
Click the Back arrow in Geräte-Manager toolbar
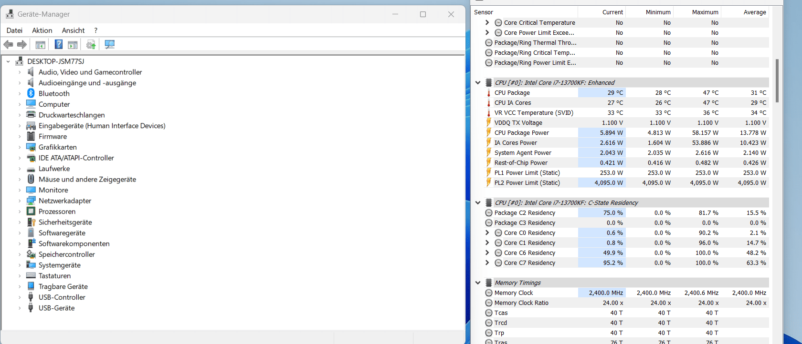8,44
